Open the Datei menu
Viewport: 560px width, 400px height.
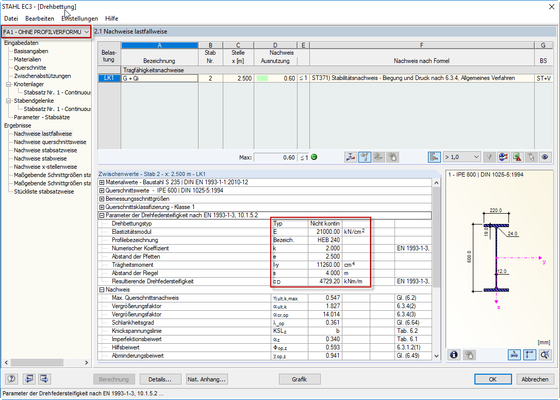coord(11,19)
